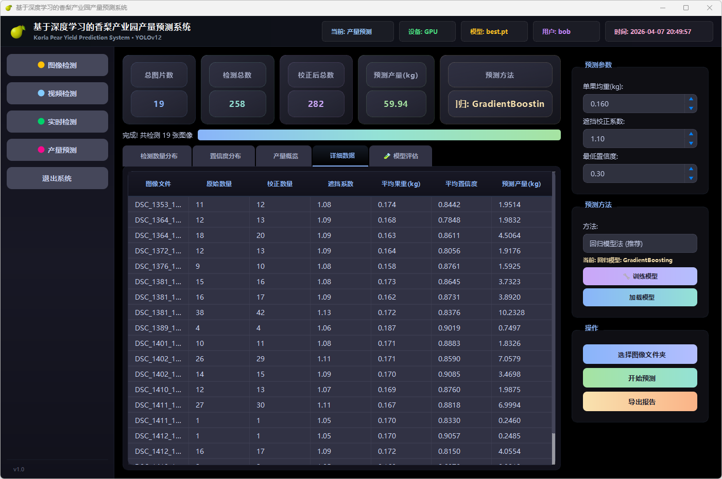Select the 产量概览 tab
Screen dimensions: 722x479
[285, 156]
